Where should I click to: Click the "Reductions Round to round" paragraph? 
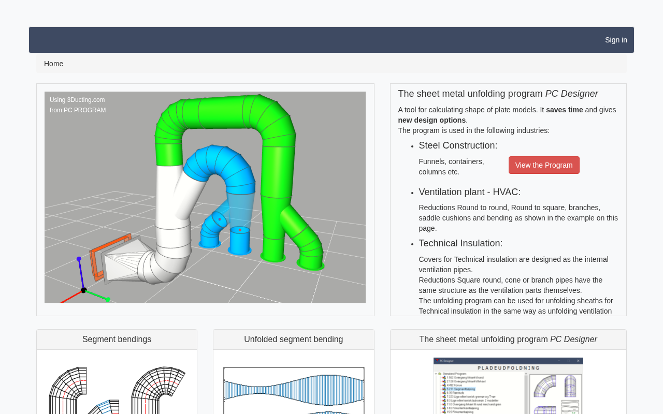518,218
